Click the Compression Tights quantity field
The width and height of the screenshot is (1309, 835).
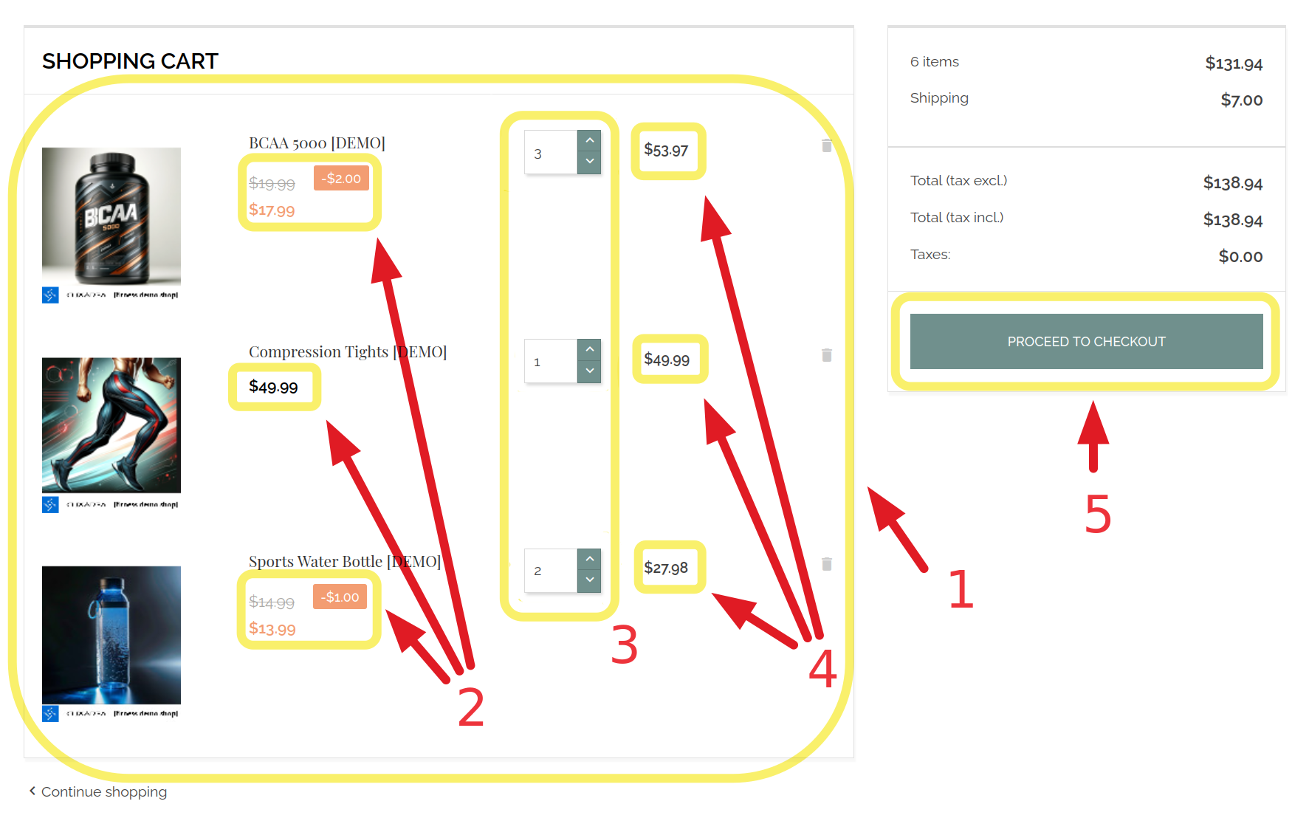tap(551, 362)
